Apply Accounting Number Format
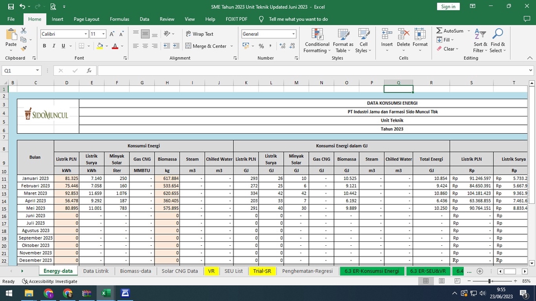Screen dimensions: 536x301 click(x=246, y=46)
